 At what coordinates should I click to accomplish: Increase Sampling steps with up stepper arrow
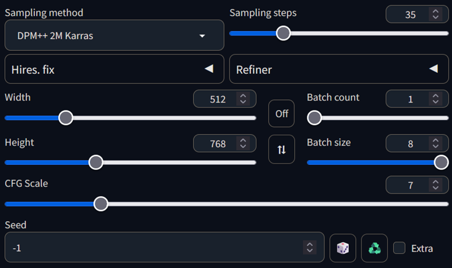point(436,11)
